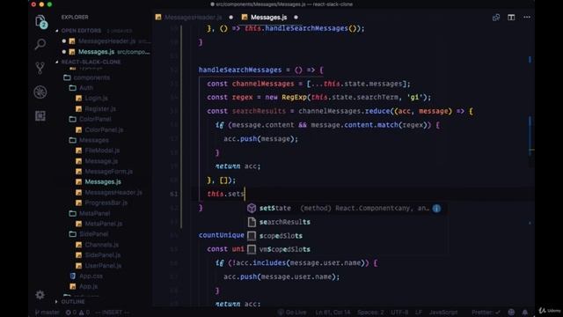Collapse the REACT-SLACK-CLONE project section
The image size is (563, 317).
tap(91, 62)
